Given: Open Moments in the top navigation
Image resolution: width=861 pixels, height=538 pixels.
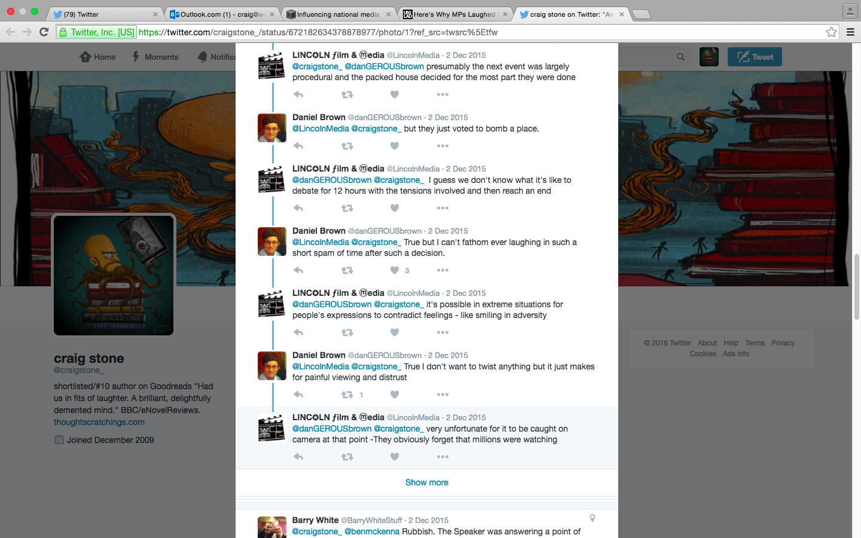Looking at the screenshot, I should (x=155, y=57).
